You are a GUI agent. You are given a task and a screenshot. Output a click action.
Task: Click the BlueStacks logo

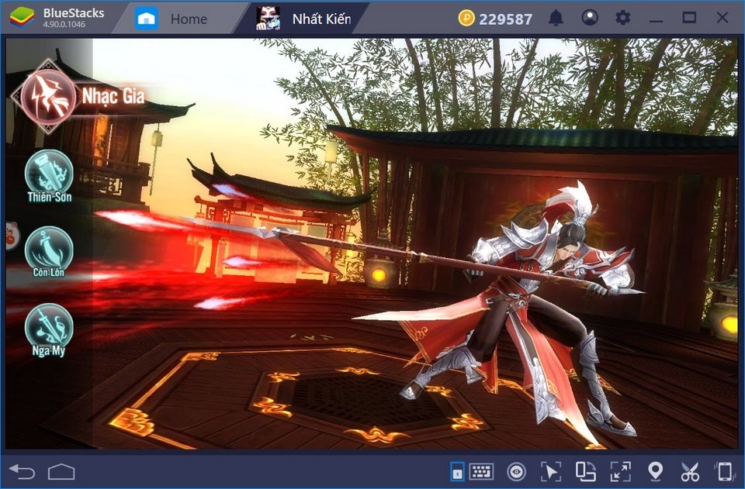22,18
